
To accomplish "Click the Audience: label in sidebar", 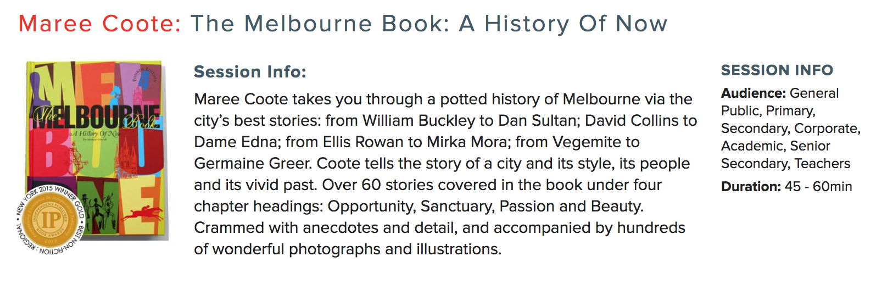I will pos(754,93).
